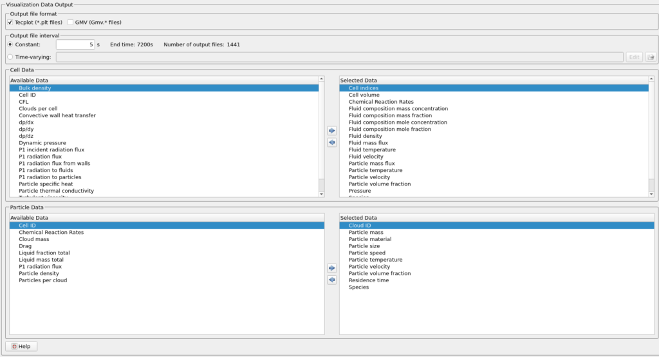Select the Constant interval radio button
The width and height of the screenshot is (659, 357).
[x=10, y=44]
